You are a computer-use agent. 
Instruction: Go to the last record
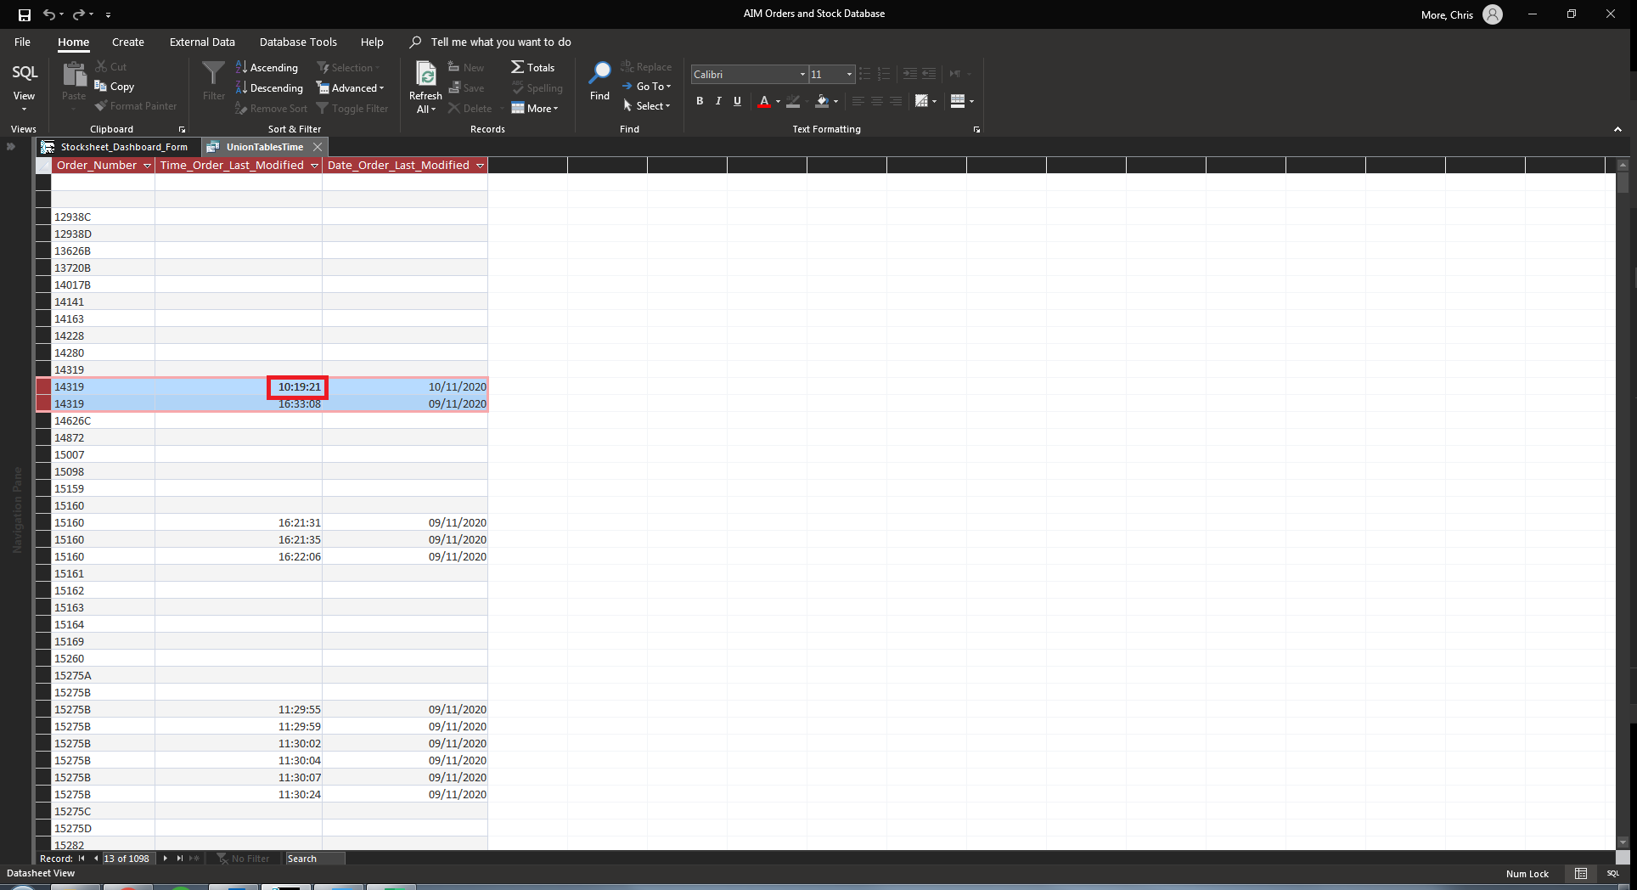coord(179,859)
